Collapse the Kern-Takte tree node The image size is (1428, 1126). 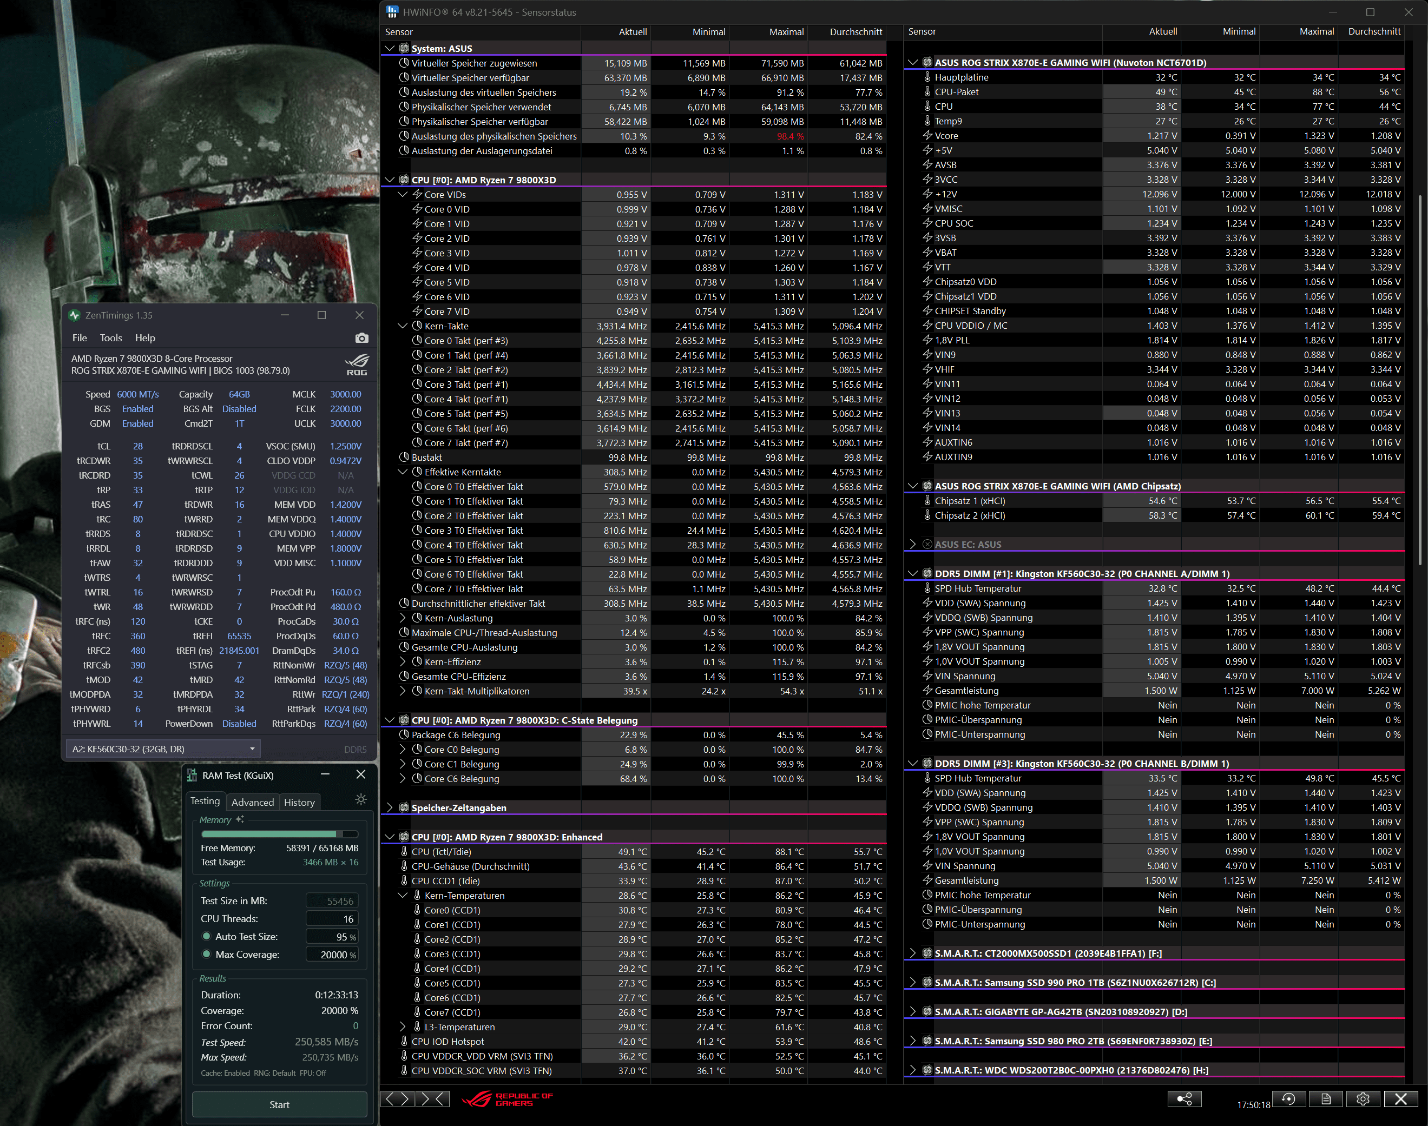point(403,326)
